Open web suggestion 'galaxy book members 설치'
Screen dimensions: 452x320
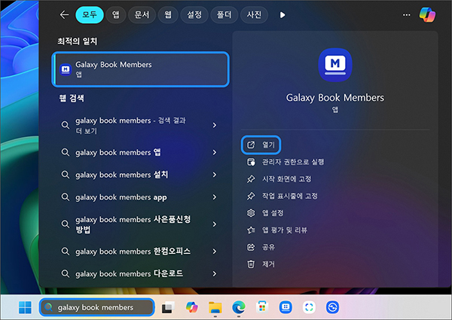(x=140, y=175)
